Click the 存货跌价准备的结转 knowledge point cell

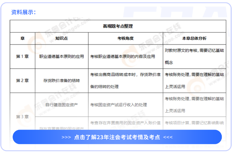(62, 80)
